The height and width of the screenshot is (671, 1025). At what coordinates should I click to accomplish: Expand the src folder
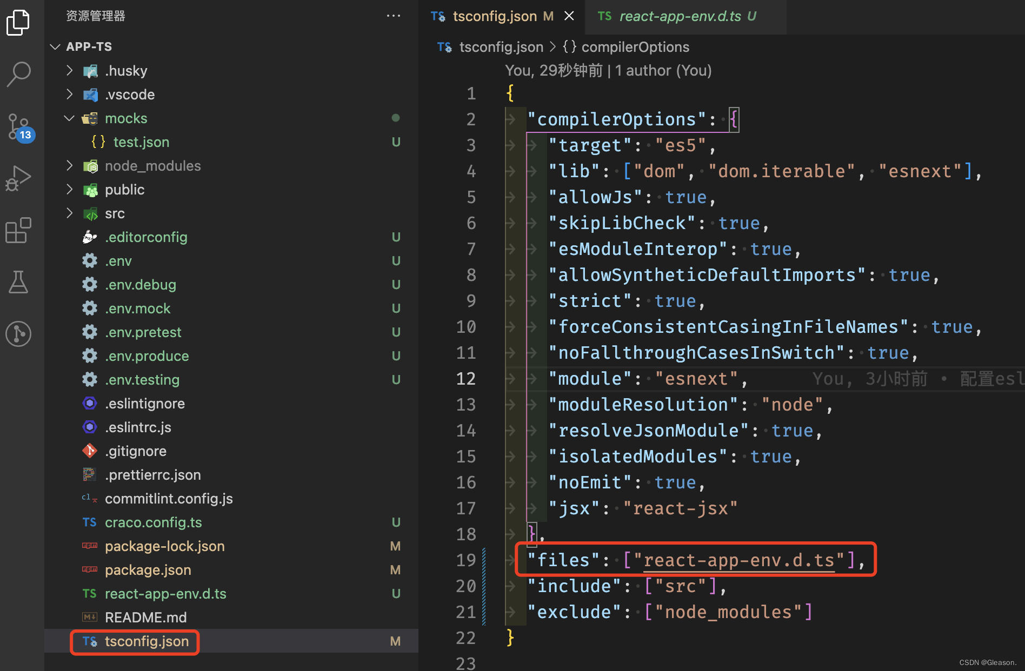coord(69,213)
